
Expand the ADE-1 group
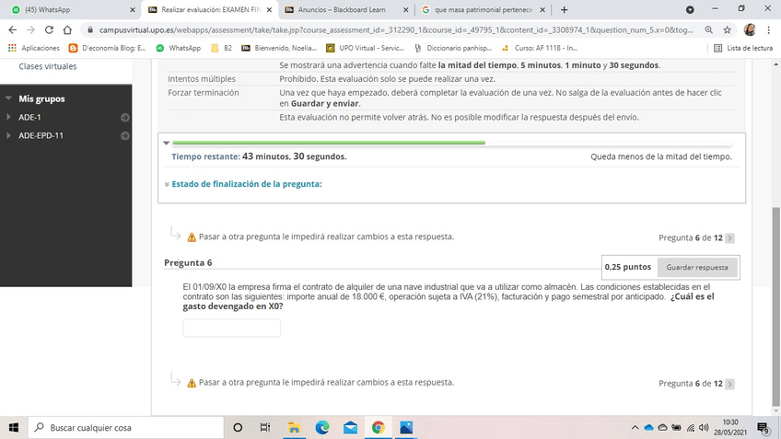8,117
